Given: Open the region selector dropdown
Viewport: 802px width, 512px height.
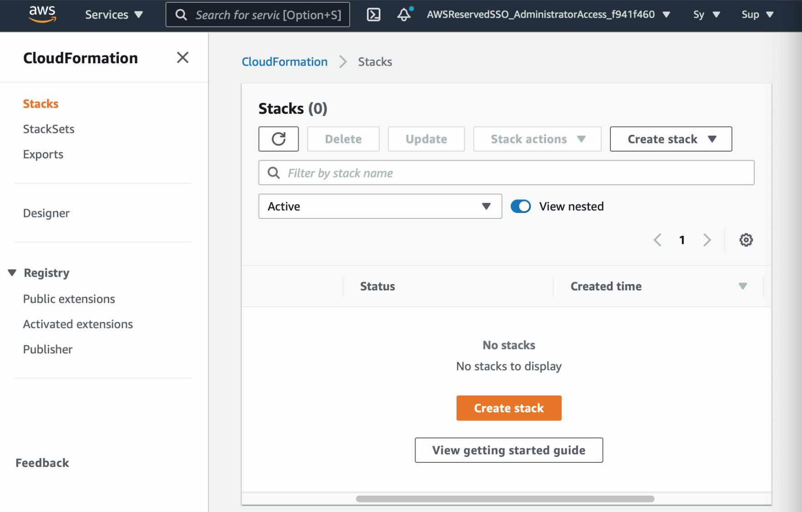Looking at the screenshot, I should pos(706,15).
